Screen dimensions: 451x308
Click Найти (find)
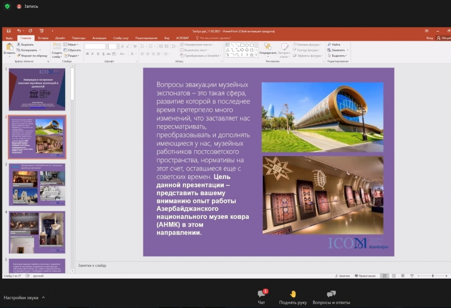[334, 44]
